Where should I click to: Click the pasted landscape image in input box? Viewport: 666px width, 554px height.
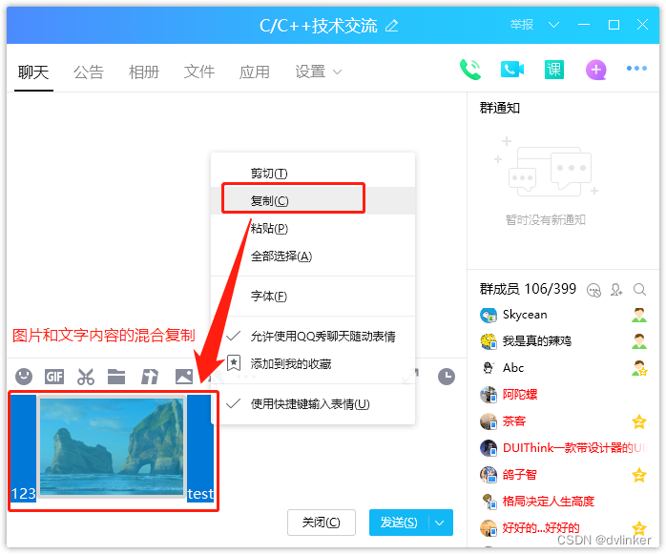(113, 447)
